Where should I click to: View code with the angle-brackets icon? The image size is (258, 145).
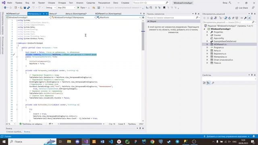pyautogui.click(x=242, y=18)
